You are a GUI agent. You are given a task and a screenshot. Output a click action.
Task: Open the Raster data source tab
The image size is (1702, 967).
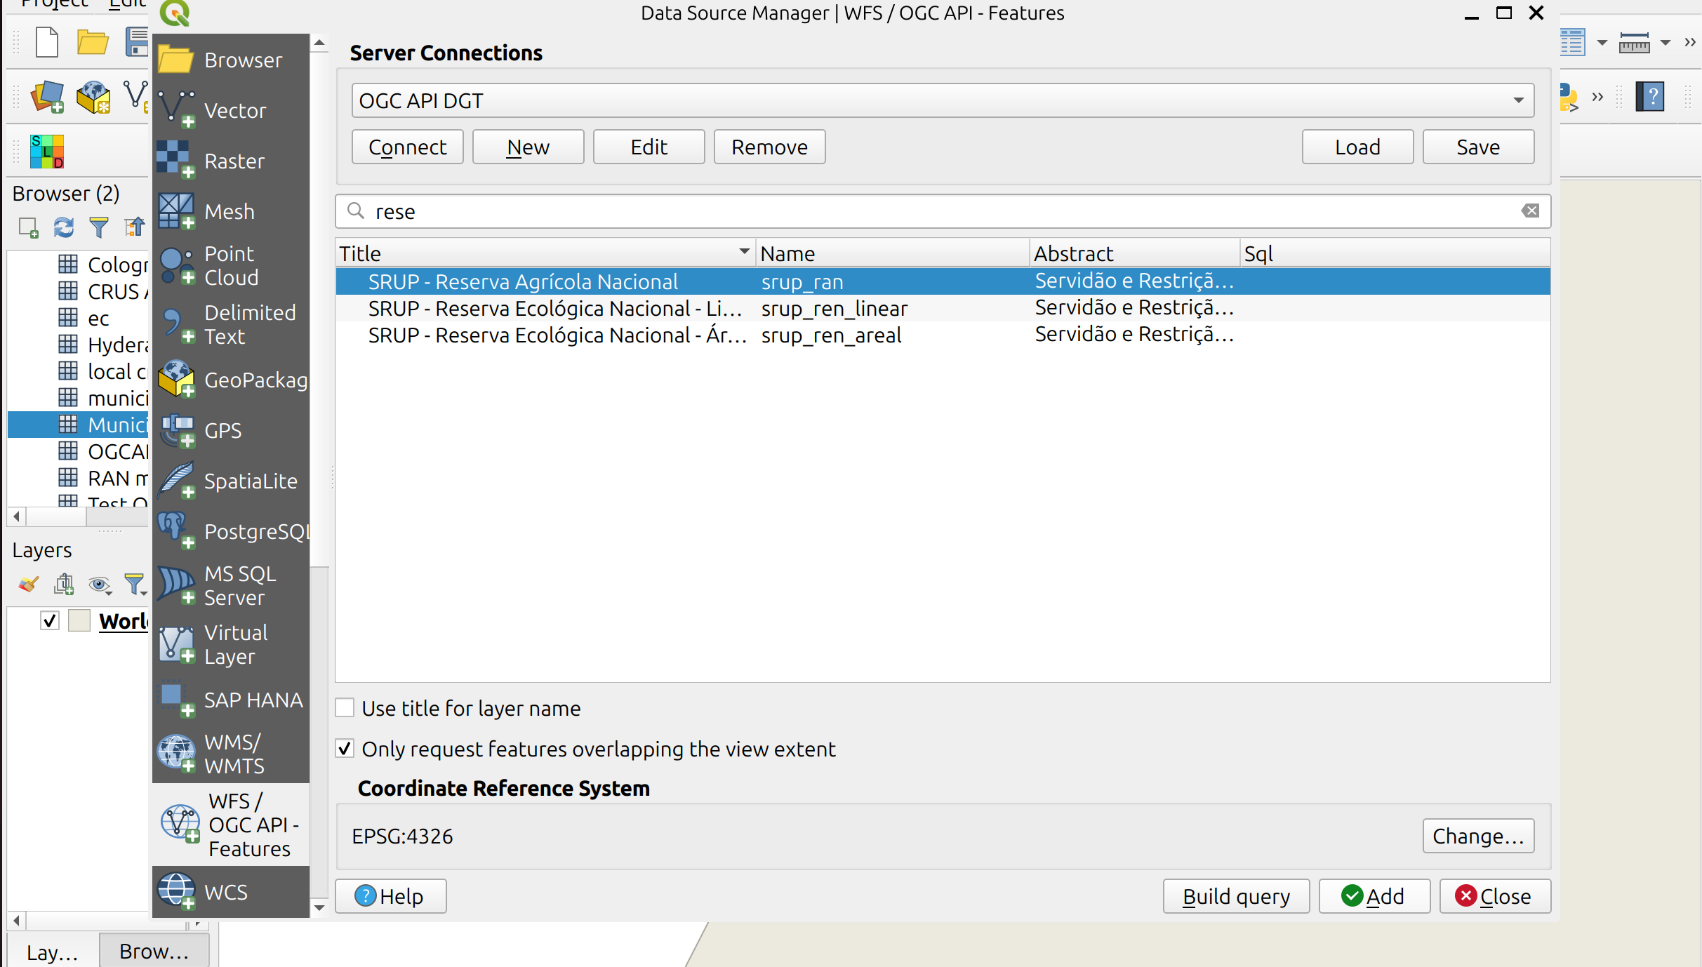(230, 161)
